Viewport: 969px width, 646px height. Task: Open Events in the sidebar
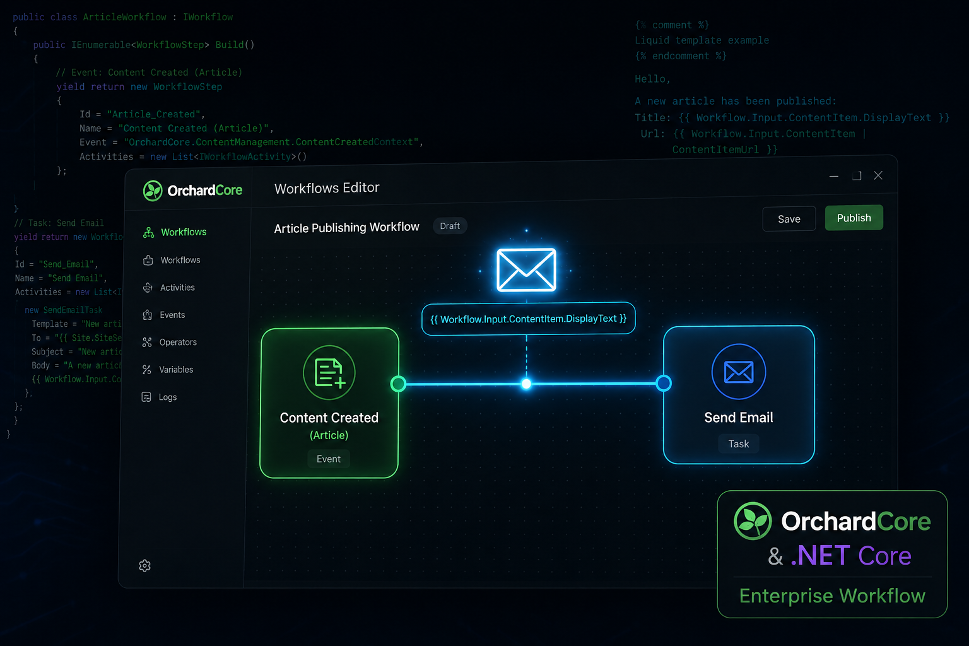164,315
